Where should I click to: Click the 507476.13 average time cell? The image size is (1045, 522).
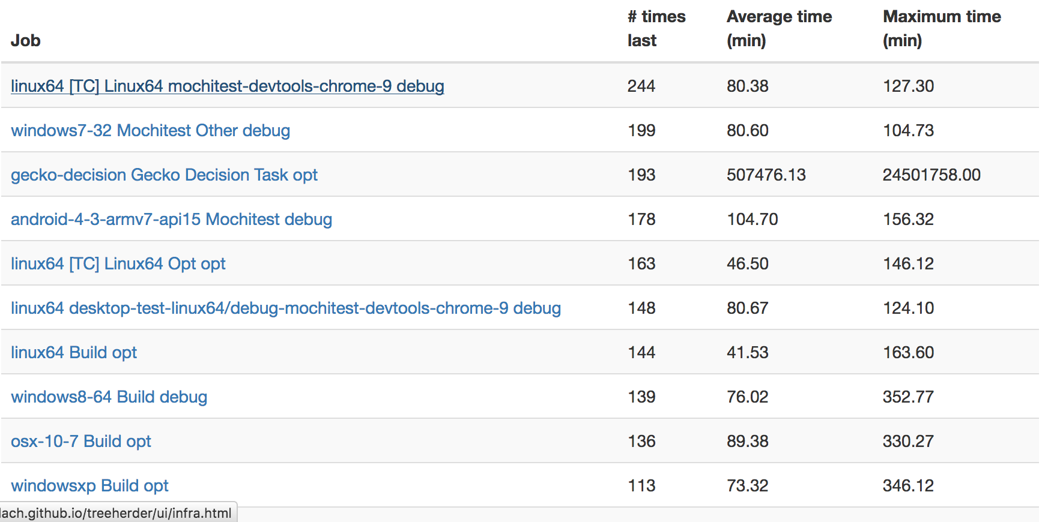766,175
